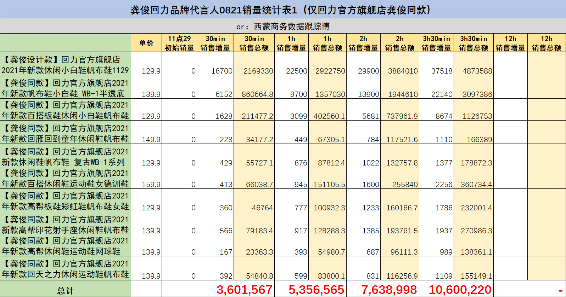Screen dimensions: 566x297
Task: Select product row 帆布鞋小白鞋 WB-1半透底
Action: 66,87
